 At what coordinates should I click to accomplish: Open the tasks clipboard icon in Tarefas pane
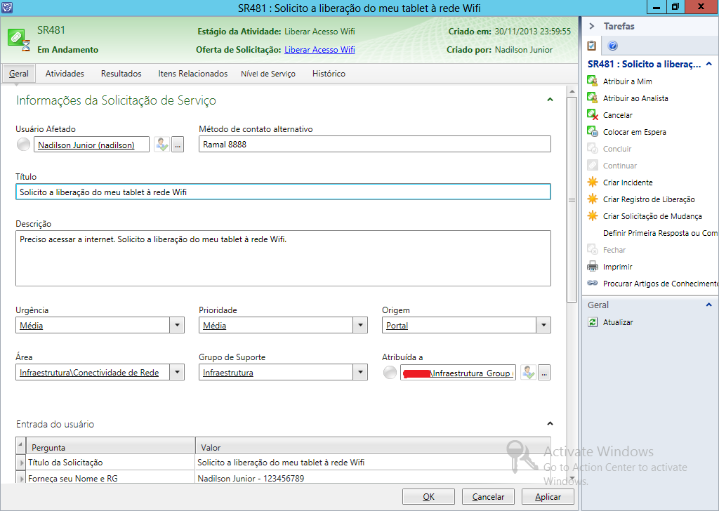click(591, 46)
